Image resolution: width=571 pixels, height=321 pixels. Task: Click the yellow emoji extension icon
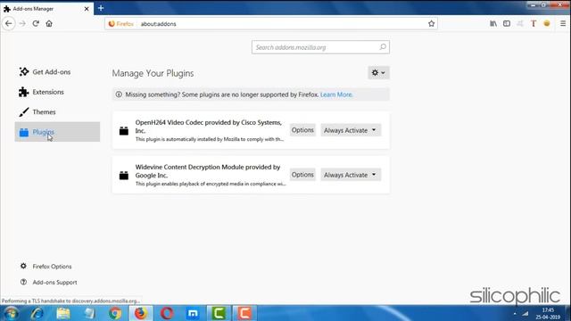tap(547, 24)
